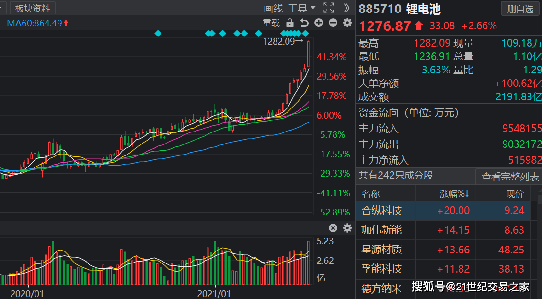Zoom out of chart with the minus icon
This screenshot has height=299, width=542.
point(333,22)
